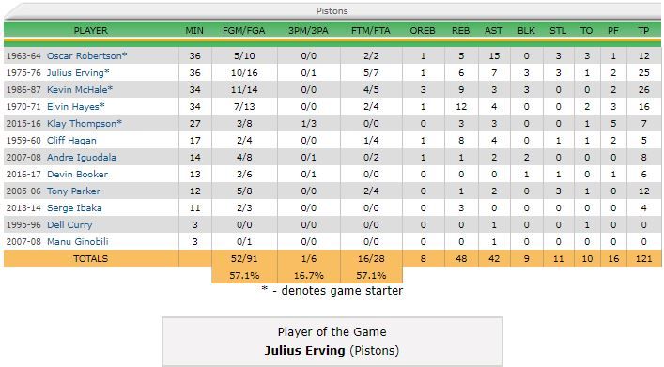Click Dell Curry player name
664x367 pixels.
[x=69, y=225]
